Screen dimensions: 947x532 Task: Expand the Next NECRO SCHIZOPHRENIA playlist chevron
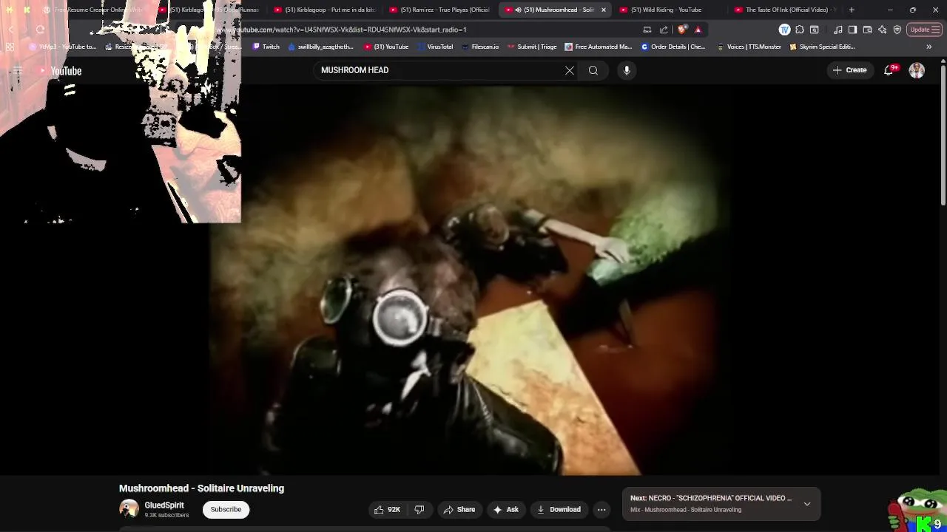coord(807,504)
